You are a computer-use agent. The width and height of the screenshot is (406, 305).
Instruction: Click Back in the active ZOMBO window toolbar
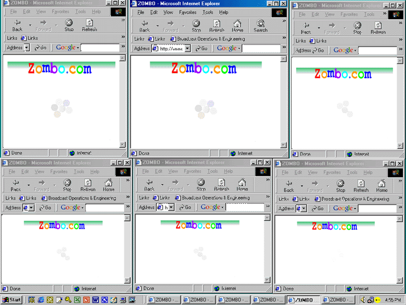coord(144,26)
